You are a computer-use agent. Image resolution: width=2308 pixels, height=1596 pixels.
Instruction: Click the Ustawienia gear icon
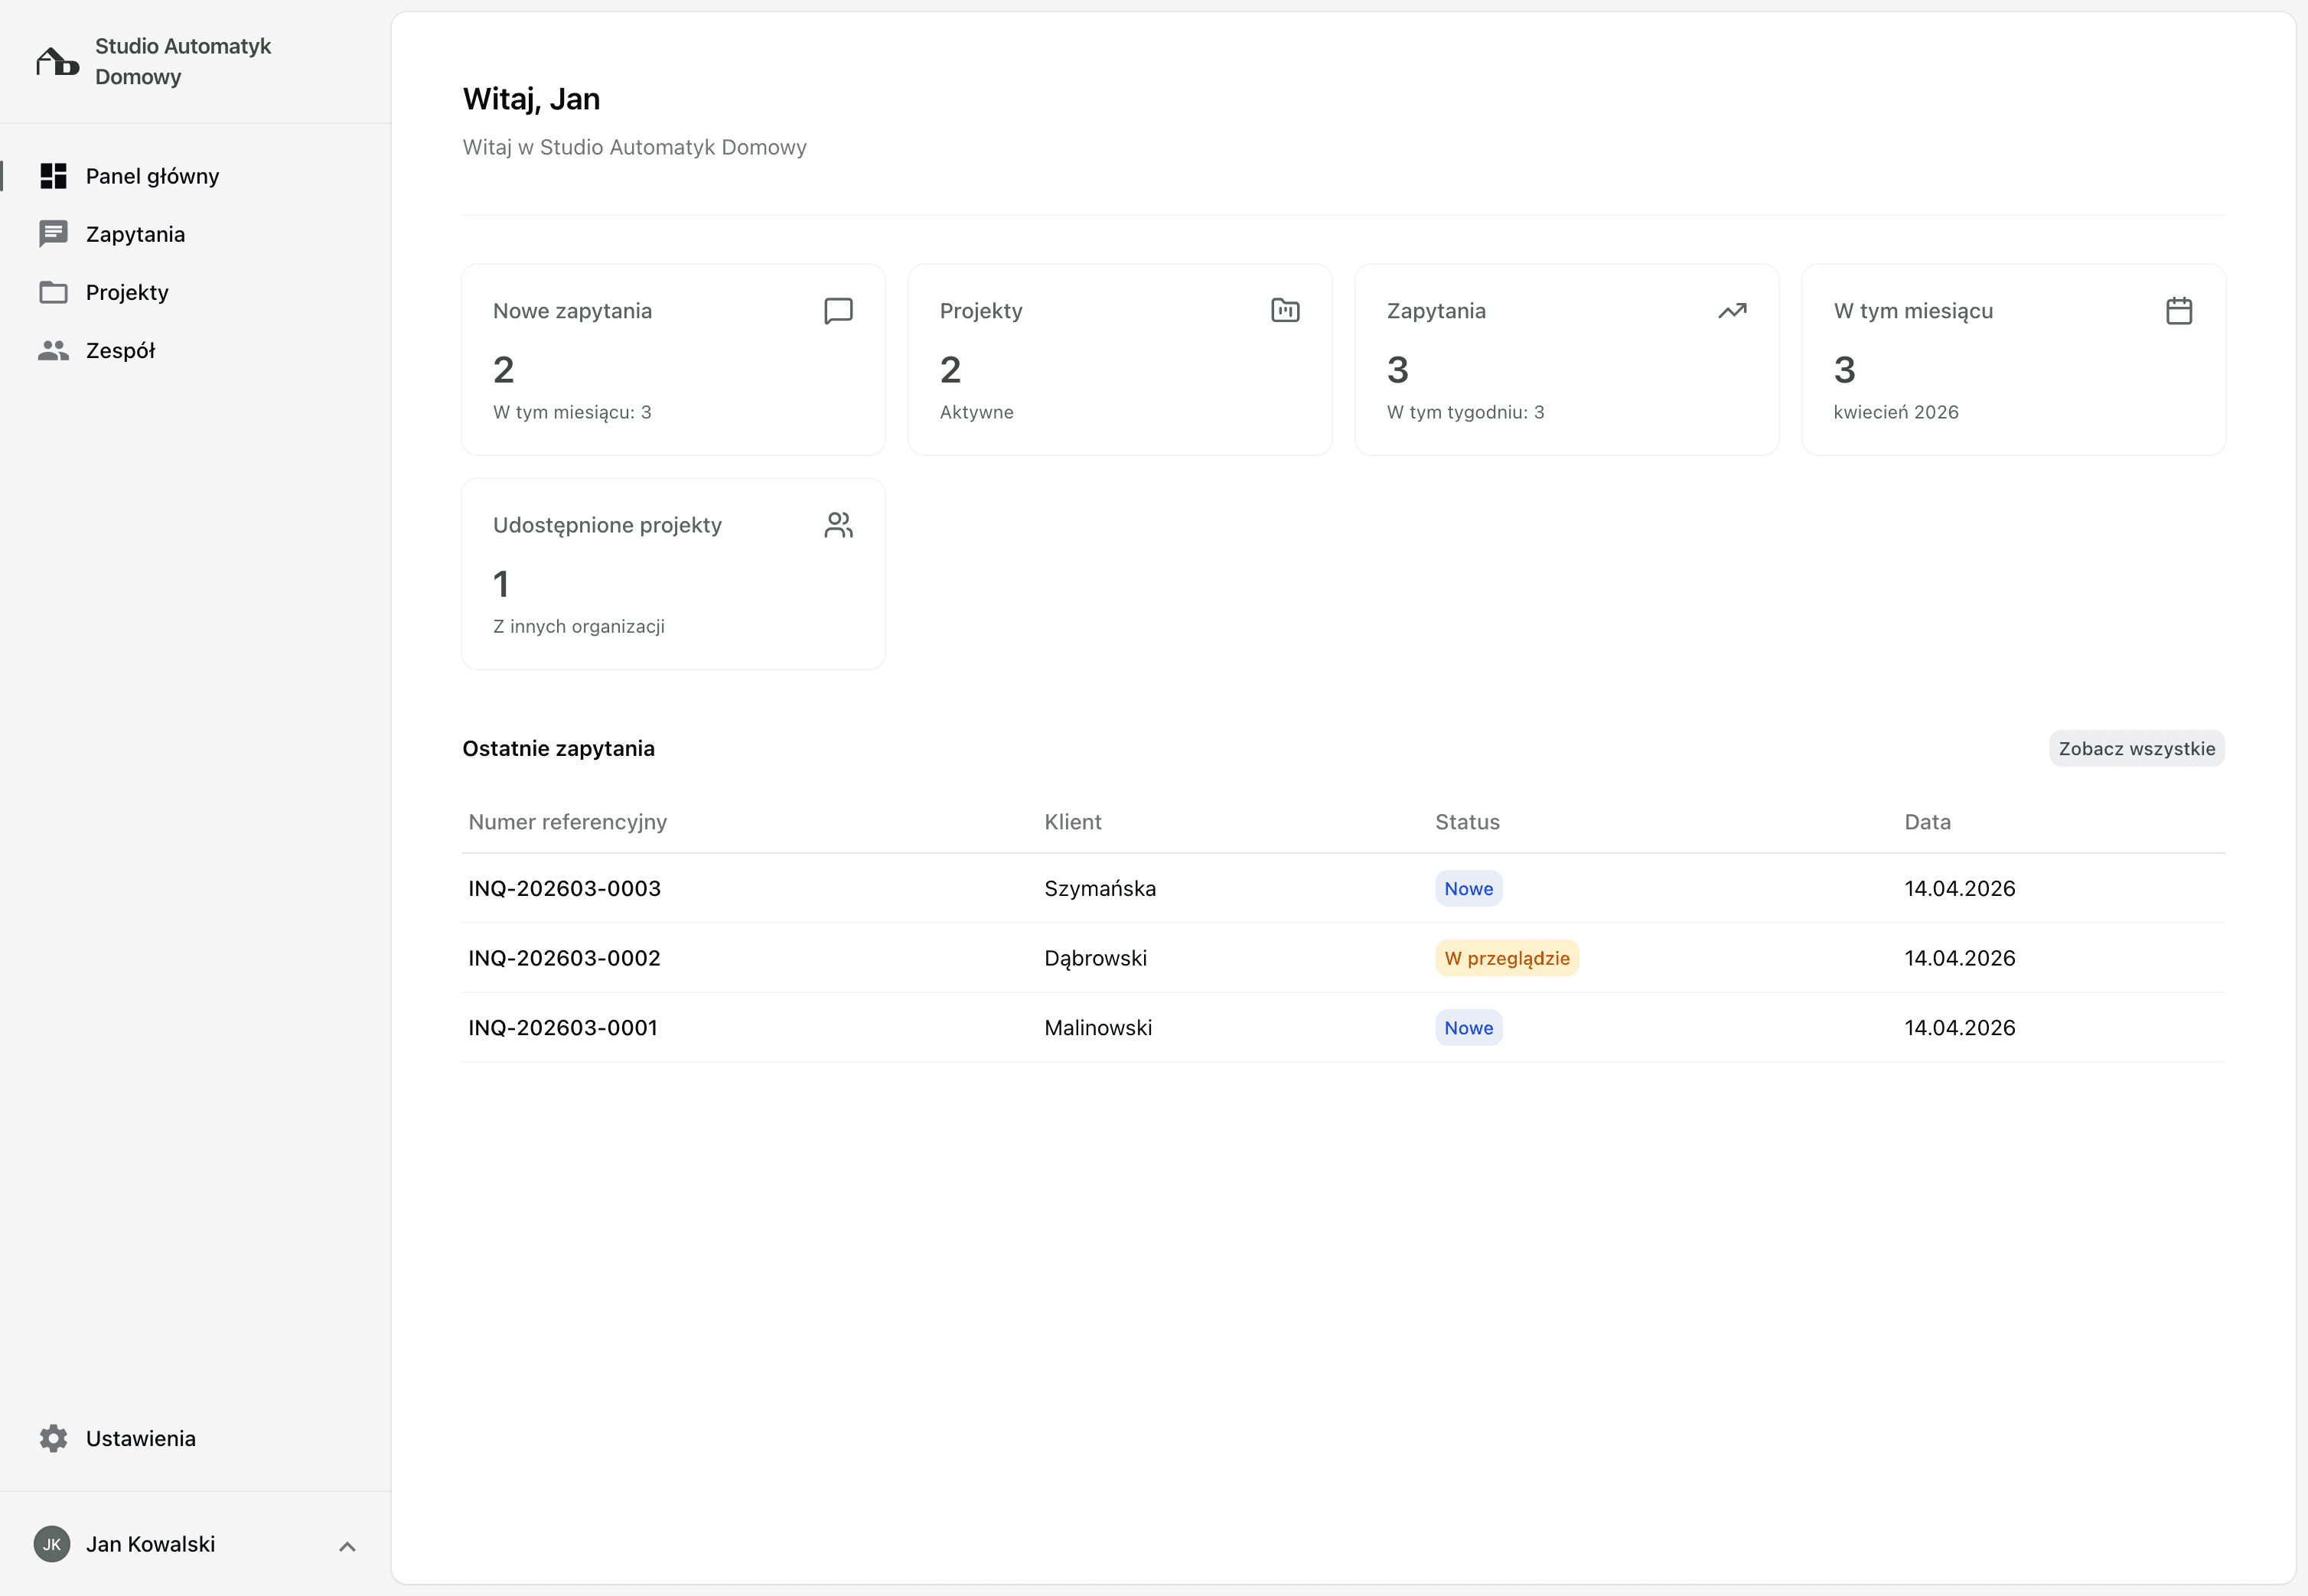(x=53, y=1438)
